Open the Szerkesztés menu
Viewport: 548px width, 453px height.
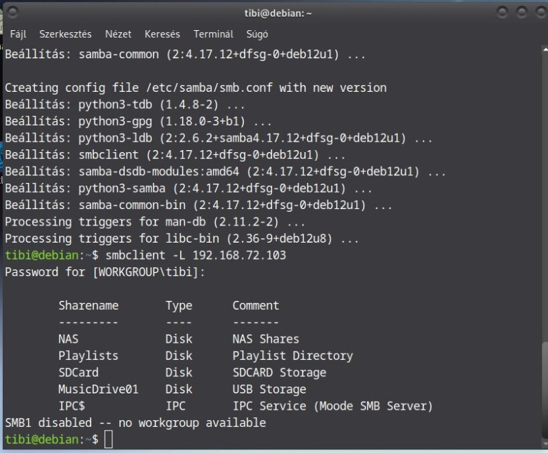(65, 34)
